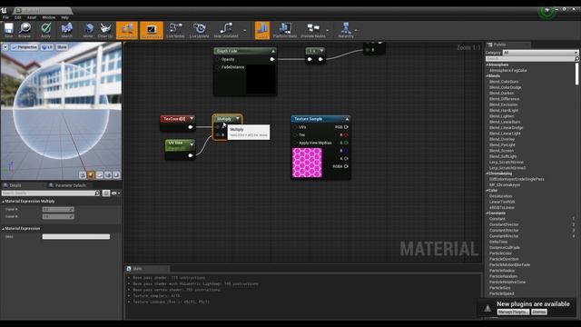Dismiss the new plugins notification
This screenshot has width=581, height=327.
[x=539, y=312]
